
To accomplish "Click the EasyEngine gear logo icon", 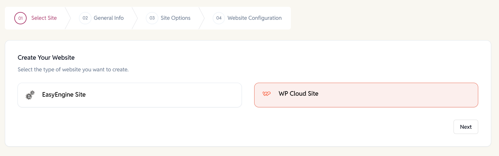I will tap(30, 95).
